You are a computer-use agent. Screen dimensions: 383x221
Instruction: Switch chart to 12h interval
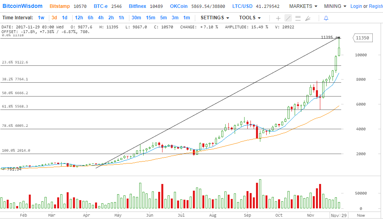pos(79,18)
